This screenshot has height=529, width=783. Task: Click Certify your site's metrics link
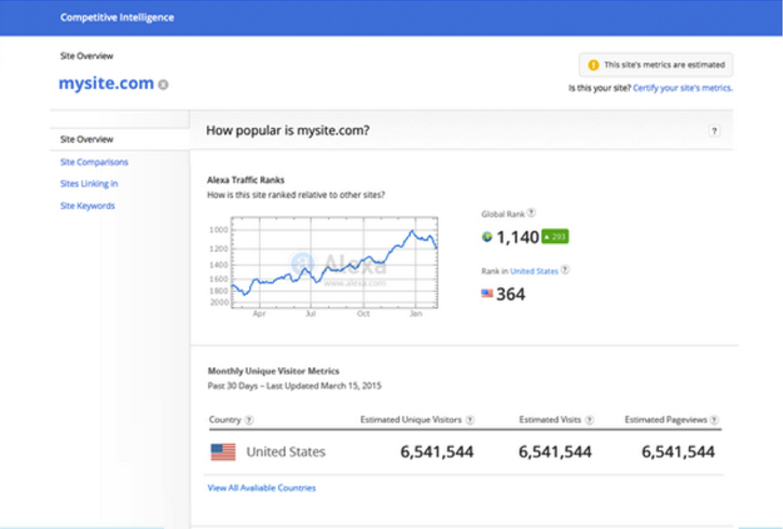(683, 88)
